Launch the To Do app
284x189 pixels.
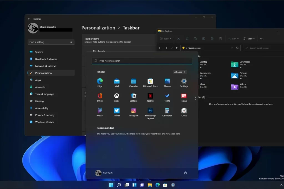pyautogui.click(x=167, y=98)
